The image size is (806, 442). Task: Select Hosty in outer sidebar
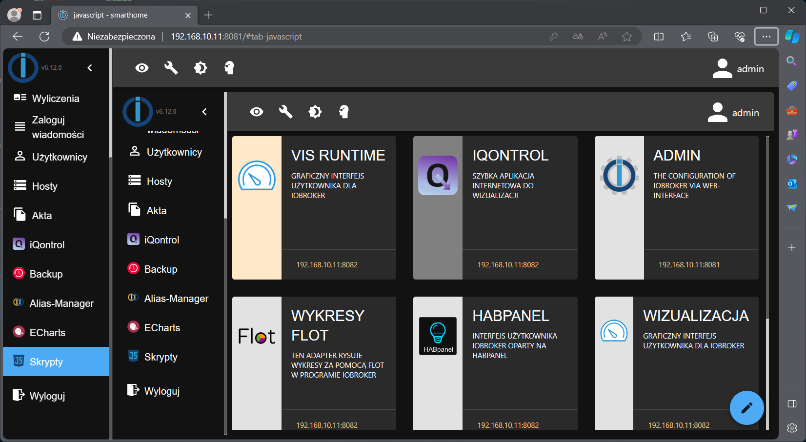[x=56, y=186]
